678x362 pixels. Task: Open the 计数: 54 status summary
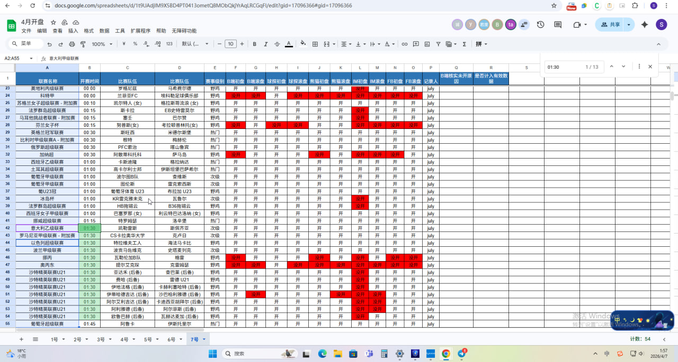pyautogui.click(x=640, y=339)
